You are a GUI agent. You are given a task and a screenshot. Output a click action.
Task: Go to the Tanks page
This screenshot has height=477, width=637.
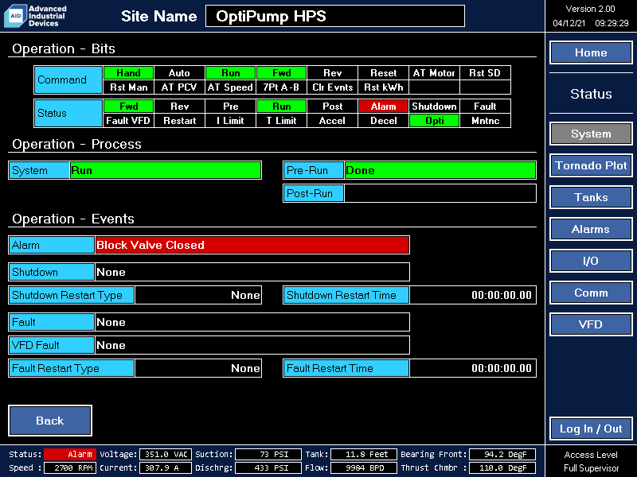tap(591, 197)
